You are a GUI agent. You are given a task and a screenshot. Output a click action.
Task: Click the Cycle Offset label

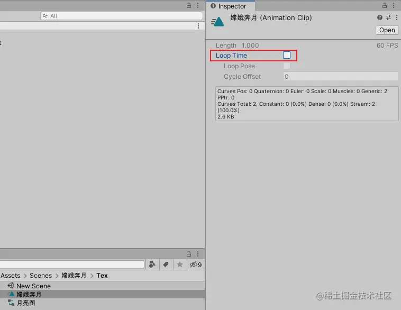(x=242, y=77)
